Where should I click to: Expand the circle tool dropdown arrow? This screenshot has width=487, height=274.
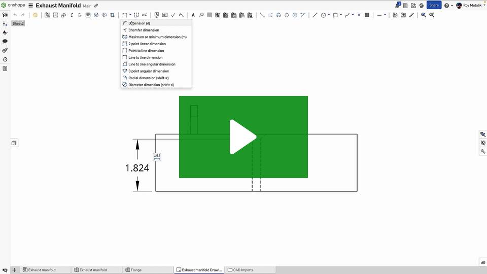(x=329, y=15)
